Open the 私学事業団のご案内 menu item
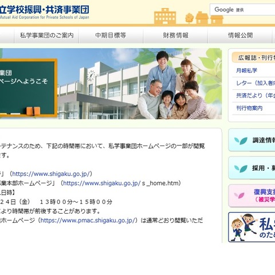Viewport: 275px width, 275px height. click(x=46, y=36)
